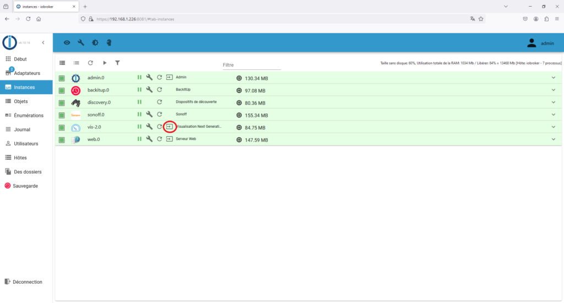Click expert mode head icon
The height and width of the screenshot is (303, 564).
click(x=109, y=42)
